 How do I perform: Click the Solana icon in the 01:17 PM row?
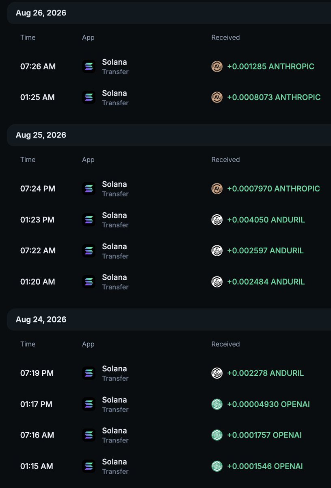tap(89, 404)
